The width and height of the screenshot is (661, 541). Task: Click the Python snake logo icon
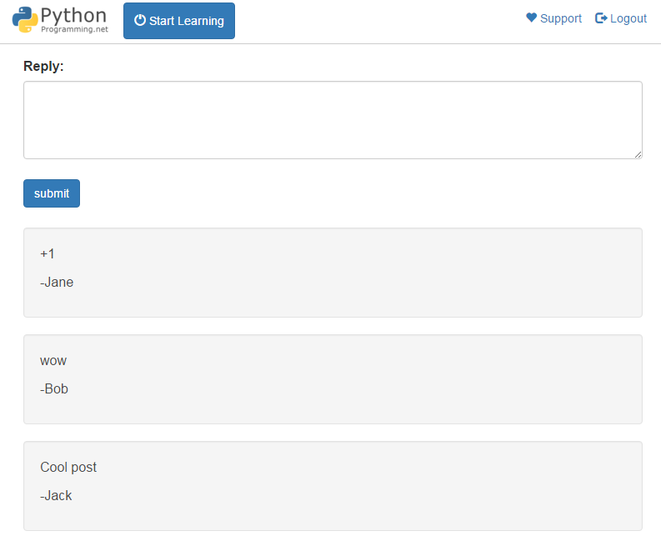click(26, 20)
